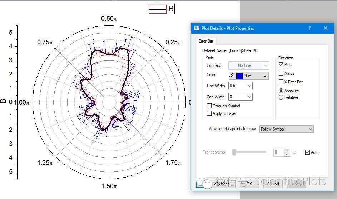Click the help question mark in title bar

[x=309, y=28]
